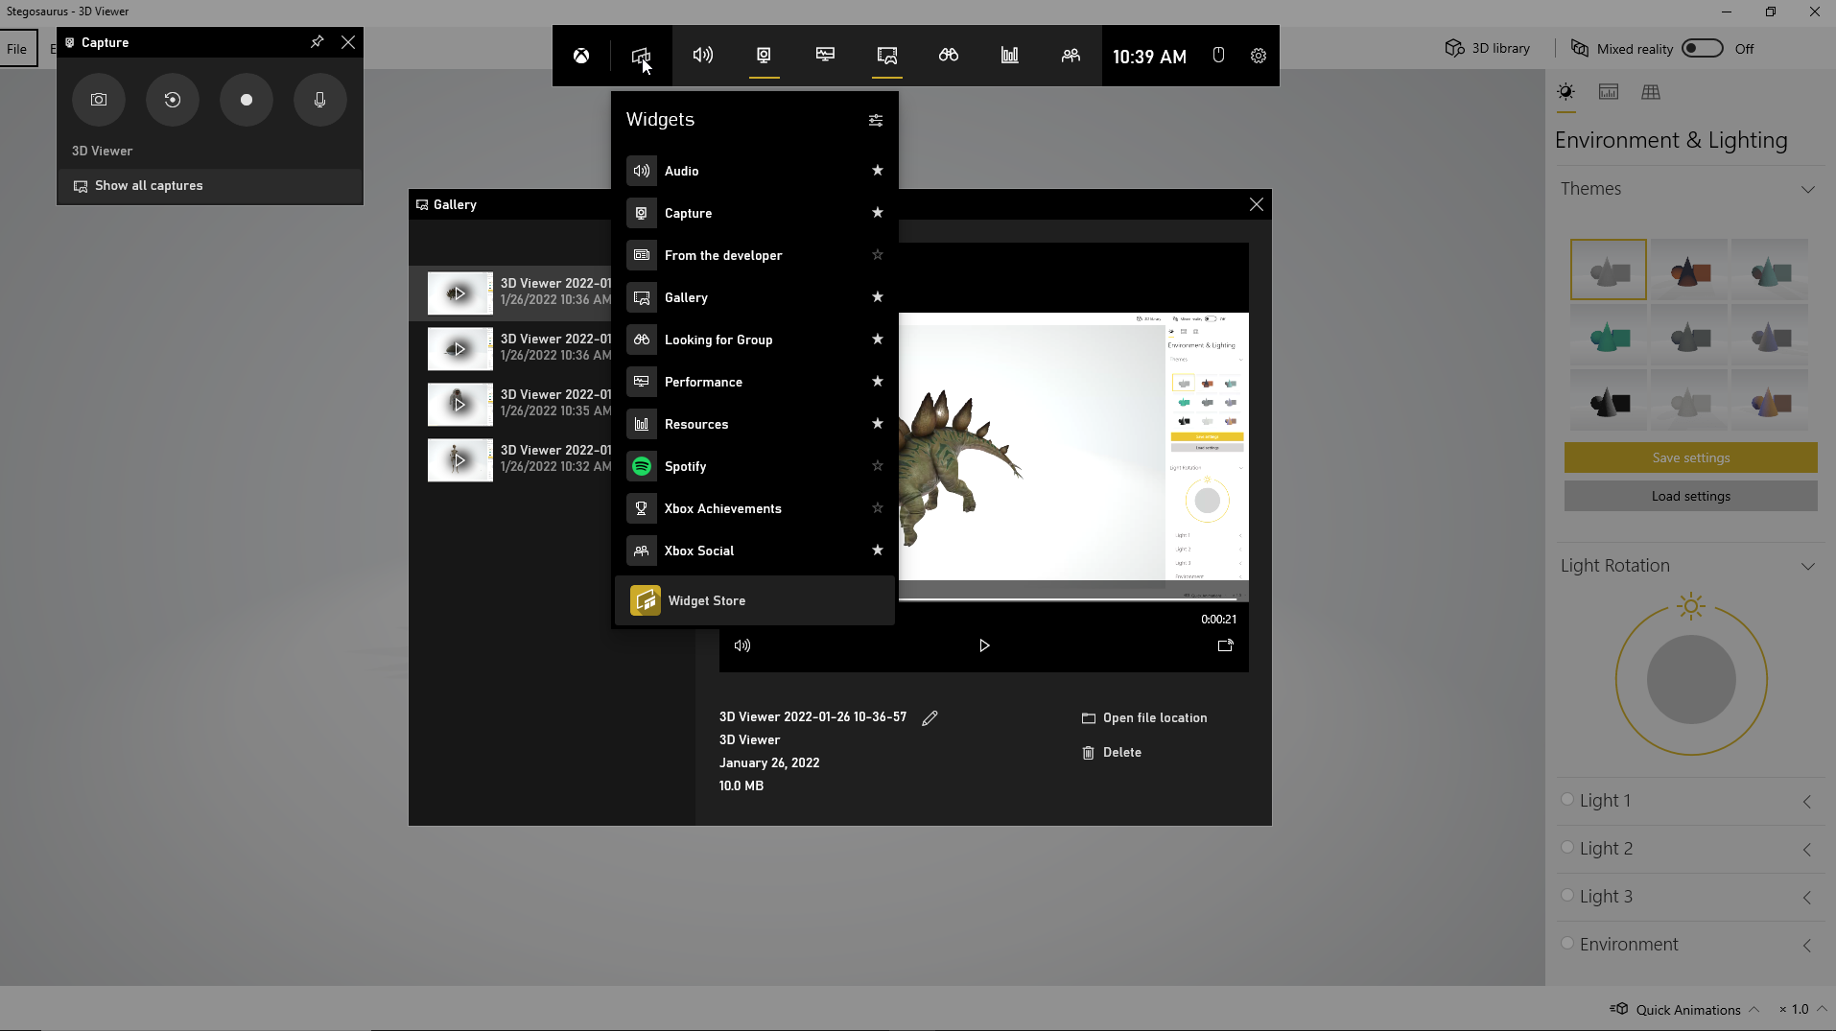1836x1031 pixels.
Task: Toggle Mixed reality switch
Action: (1703, 49)
